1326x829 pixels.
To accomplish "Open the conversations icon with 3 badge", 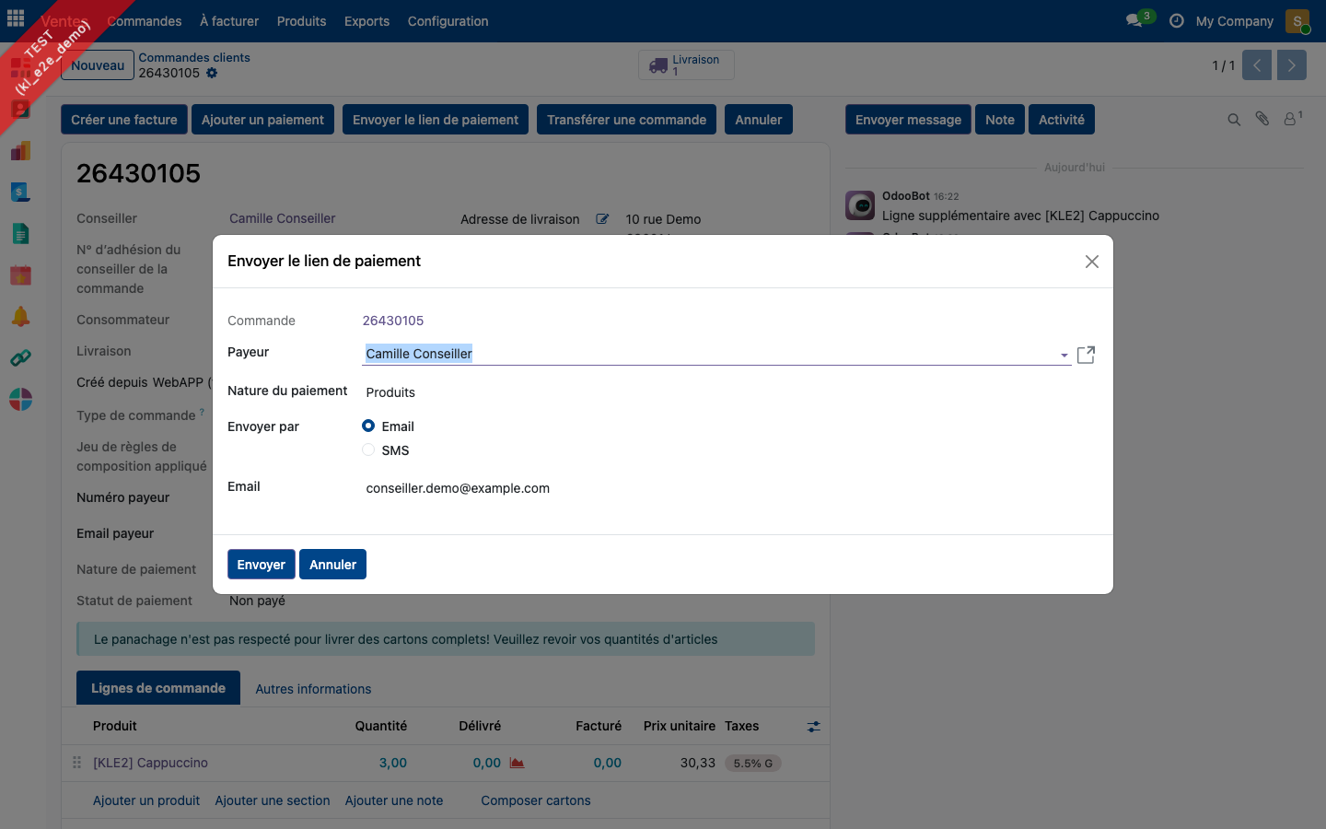I will (x=1139, y=19).
